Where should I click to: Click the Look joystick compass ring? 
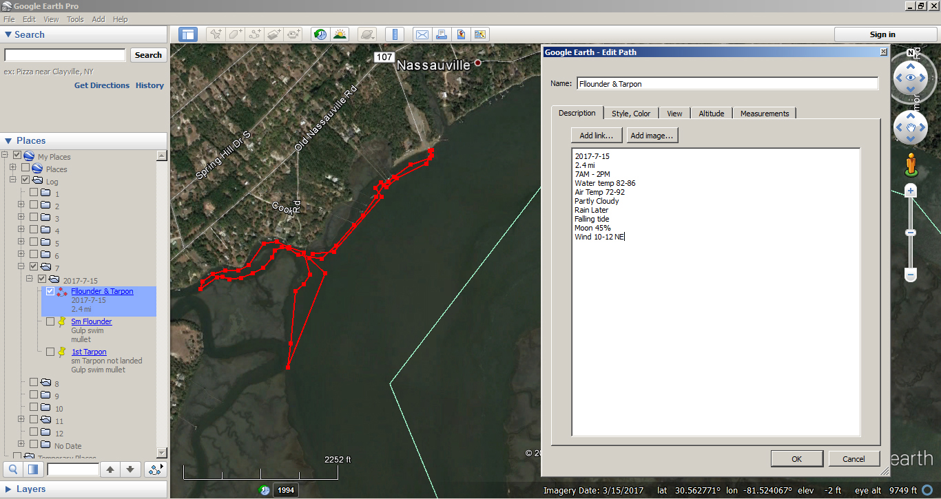pos(911,78)
